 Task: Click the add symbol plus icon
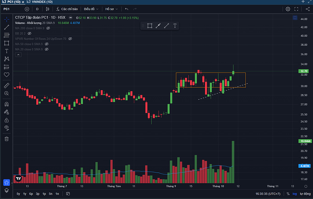click(27, 9)
